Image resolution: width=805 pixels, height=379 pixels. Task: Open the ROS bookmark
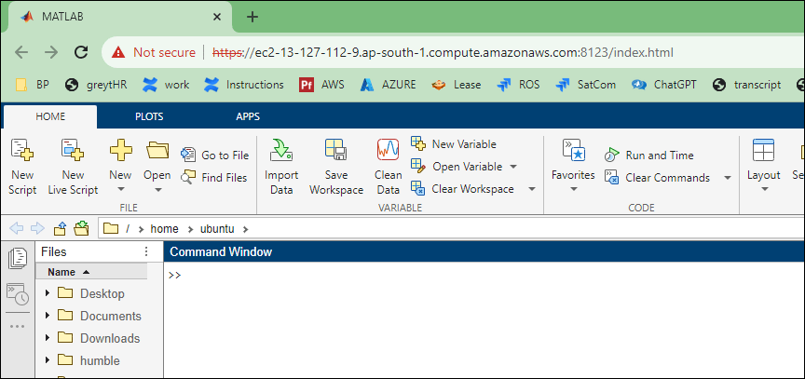(518, 85)
